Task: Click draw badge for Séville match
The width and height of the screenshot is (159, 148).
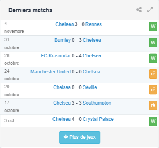Action: click(x=153, y=90)
